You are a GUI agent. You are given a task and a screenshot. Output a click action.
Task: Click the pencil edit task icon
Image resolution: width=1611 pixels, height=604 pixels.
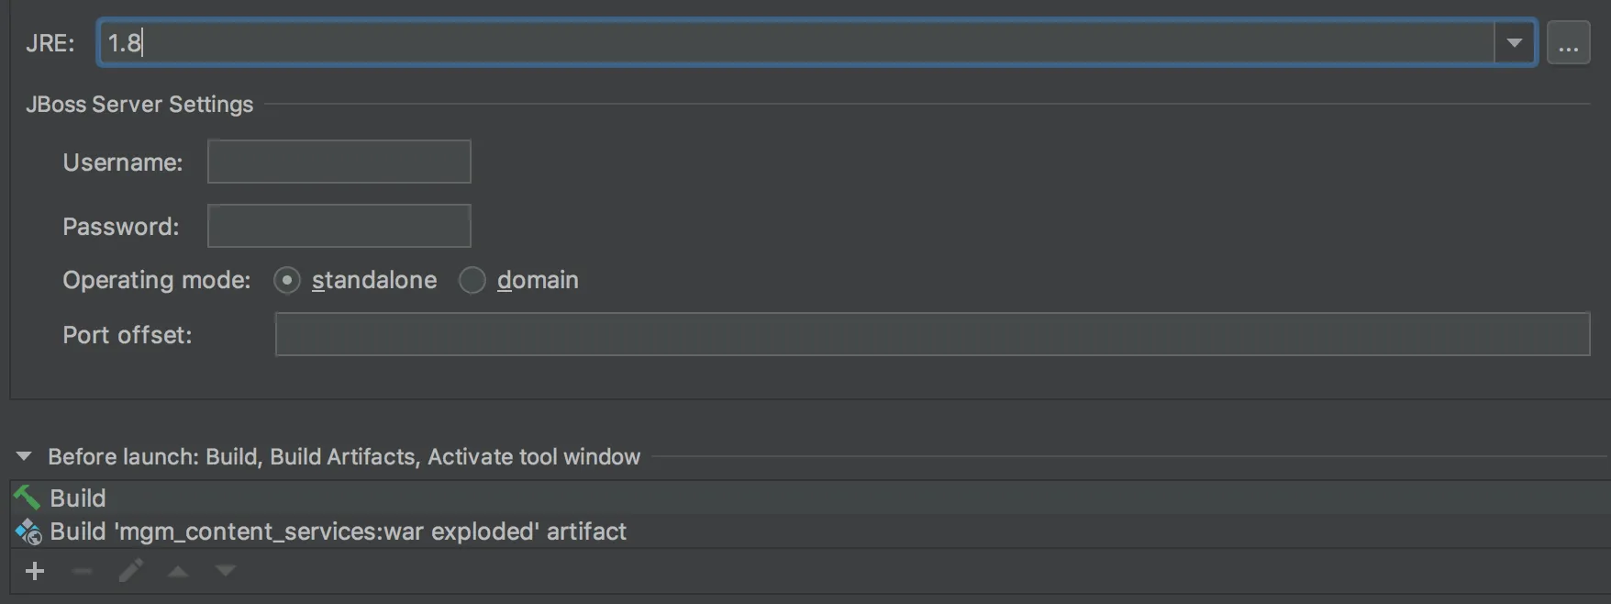131,571
